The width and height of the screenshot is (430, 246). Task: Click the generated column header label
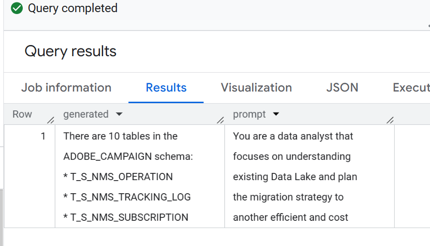point(86,114)
